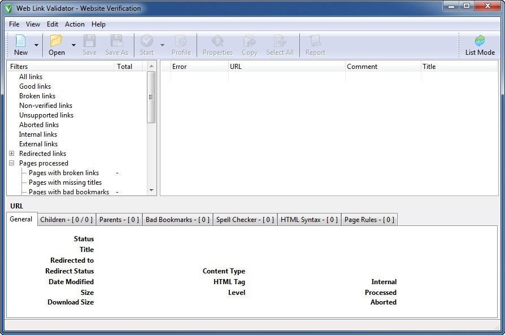Click the filters panel scrollbar thumb
Screen dimensions: 505x335
tap(151, 97)
